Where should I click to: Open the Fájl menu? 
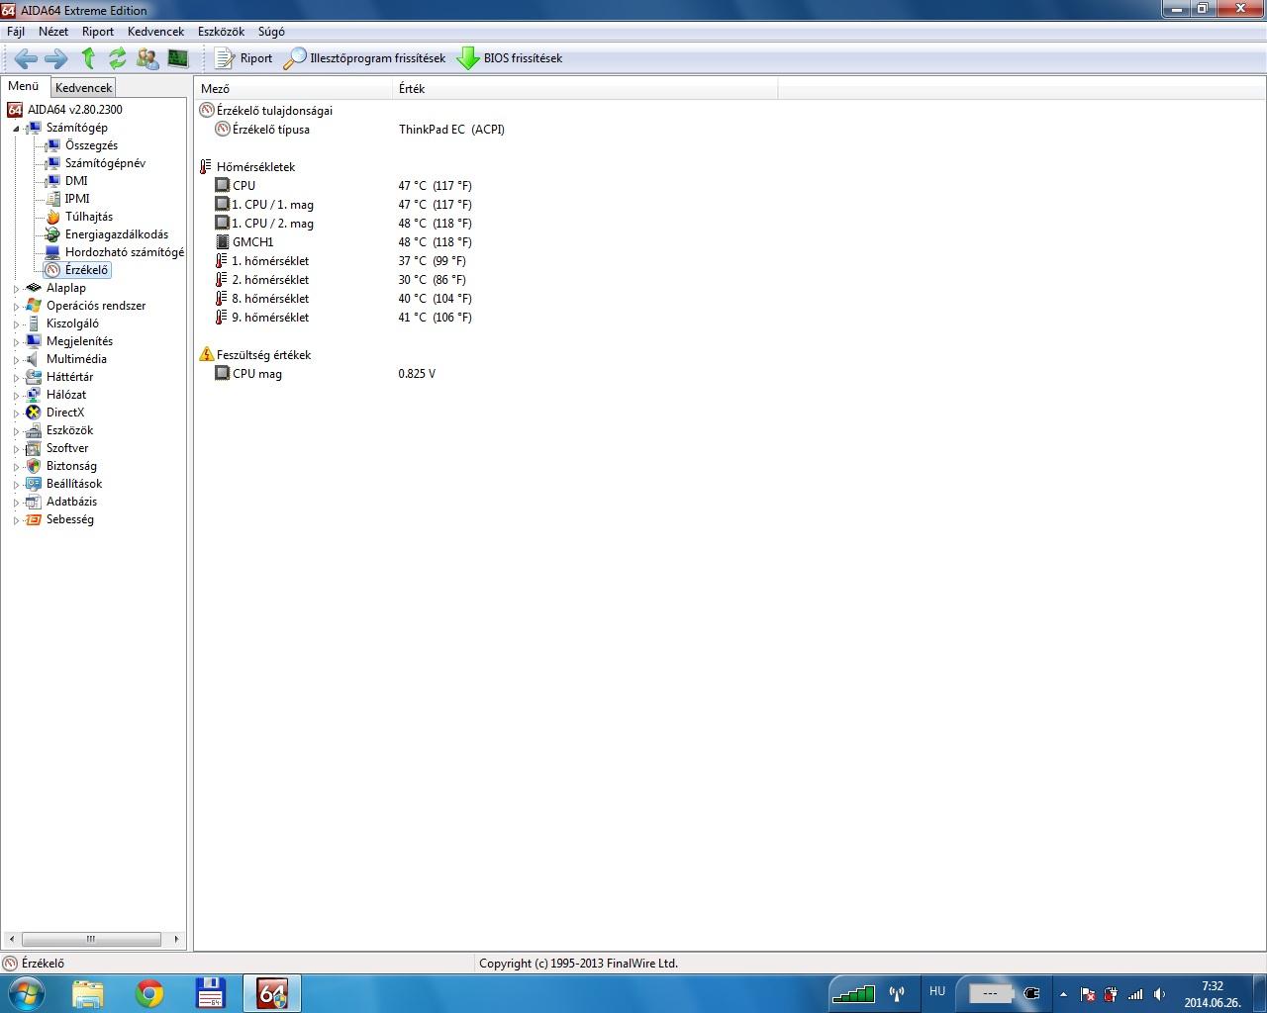point(16,32)
